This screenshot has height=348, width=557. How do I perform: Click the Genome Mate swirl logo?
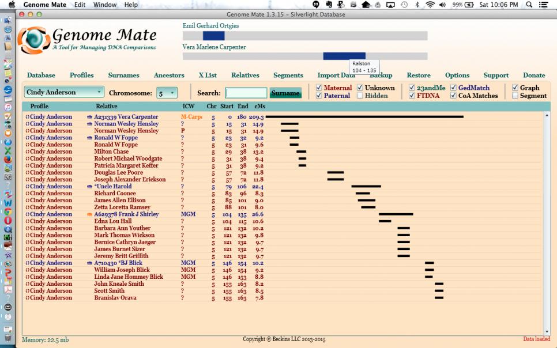click(x=34, y=40)
